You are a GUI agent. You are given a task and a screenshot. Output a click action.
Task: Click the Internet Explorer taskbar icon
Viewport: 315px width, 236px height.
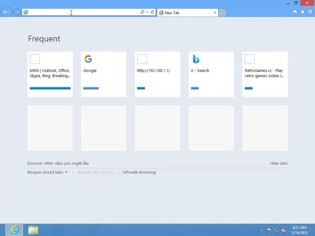pyautogui.click(x=14, y=230)
